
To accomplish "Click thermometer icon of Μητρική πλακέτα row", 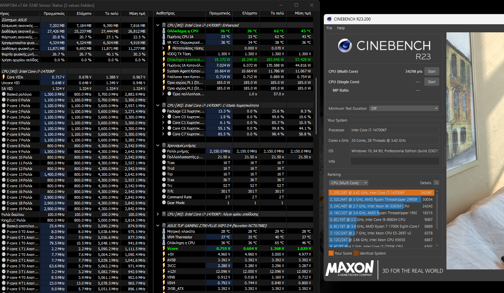I will (164, 231).
